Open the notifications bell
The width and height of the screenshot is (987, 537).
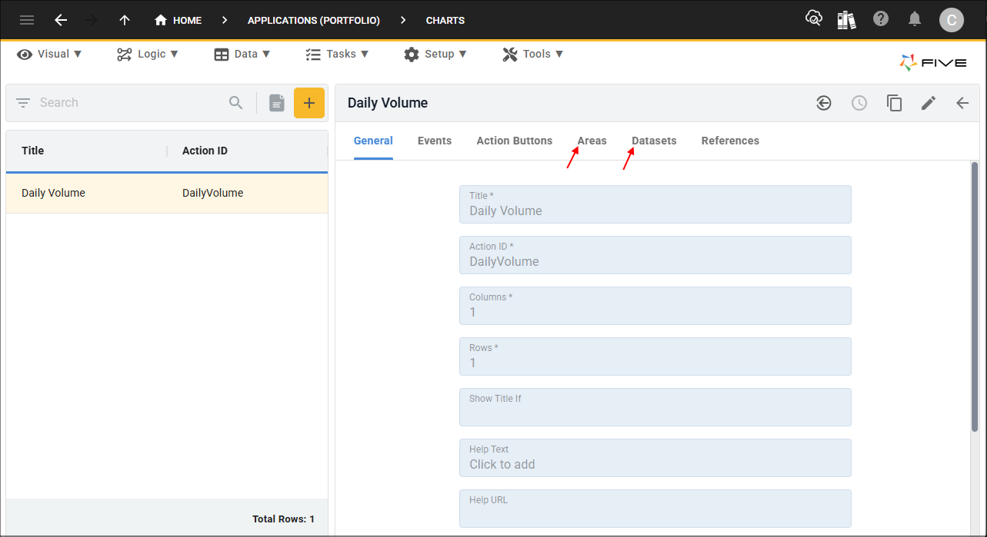pos(915,19)
